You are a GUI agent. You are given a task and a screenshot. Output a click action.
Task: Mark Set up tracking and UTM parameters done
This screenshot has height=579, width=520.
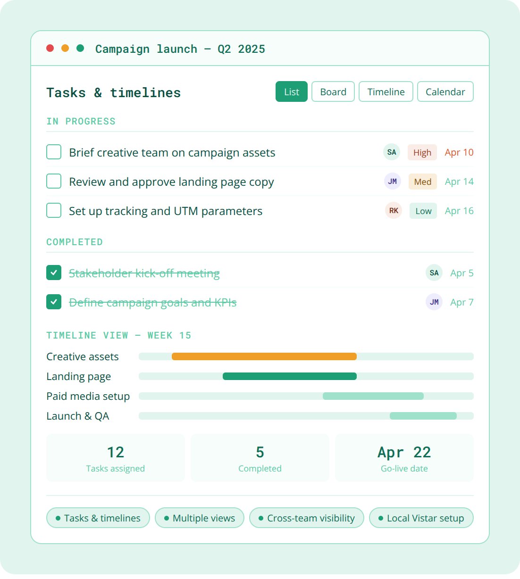point(54,211)
